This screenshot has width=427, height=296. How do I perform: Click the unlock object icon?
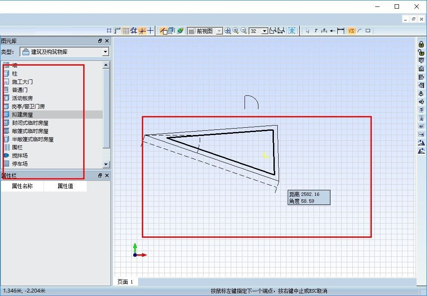[421, 52]
